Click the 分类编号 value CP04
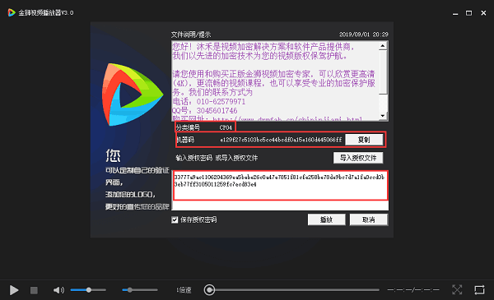The width and height of the screenshot is (494, 300). (226, 127)
